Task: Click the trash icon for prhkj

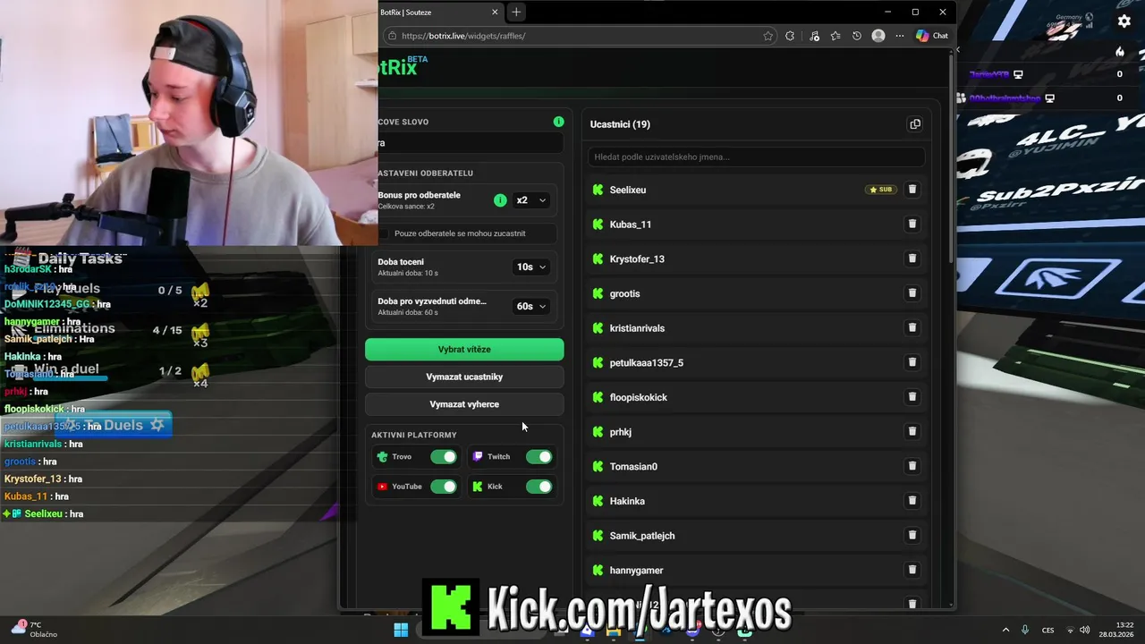Action: [x=912, y=431]
